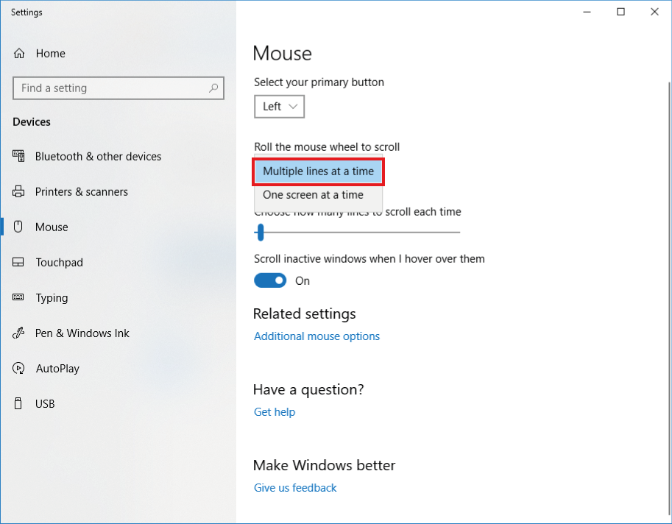The width and height of the screenshot is (672, 524).
Task: Click the Find a setting search box
Action: 110,88
